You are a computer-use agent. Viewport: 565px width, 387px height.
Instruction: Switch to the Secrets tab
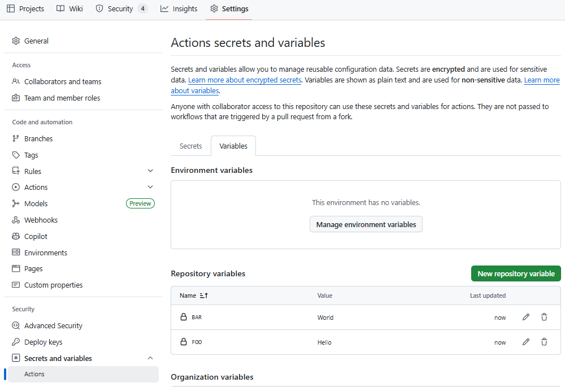pos(190,146)
